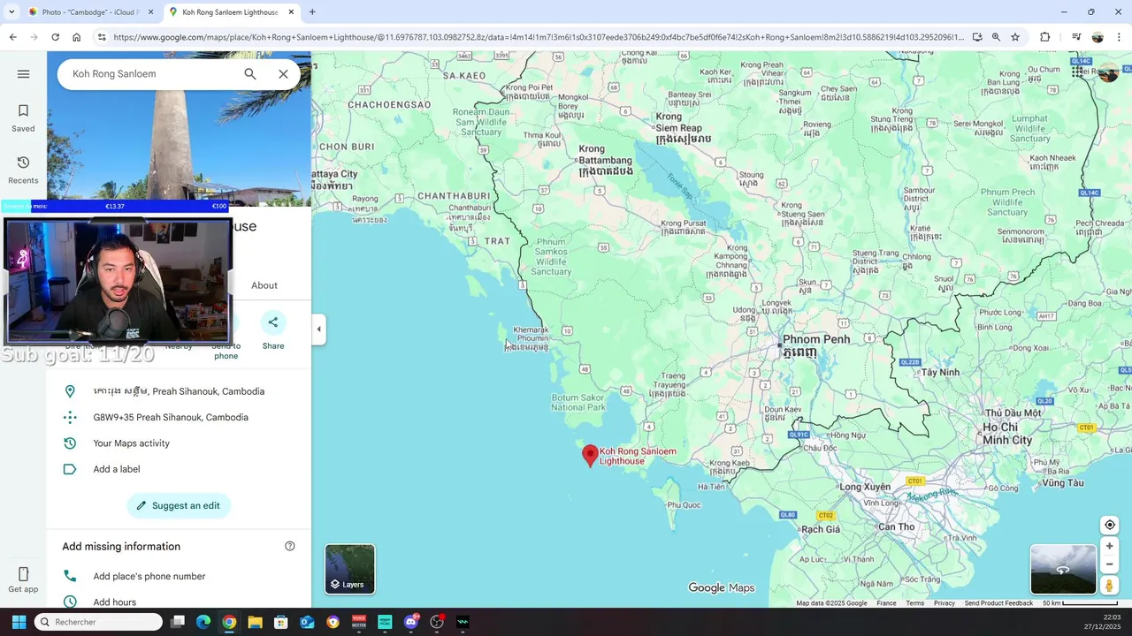Open the tab search dropdown
Image resolution: width=1132 pixels, height=636 pixels.
point(11,12)
